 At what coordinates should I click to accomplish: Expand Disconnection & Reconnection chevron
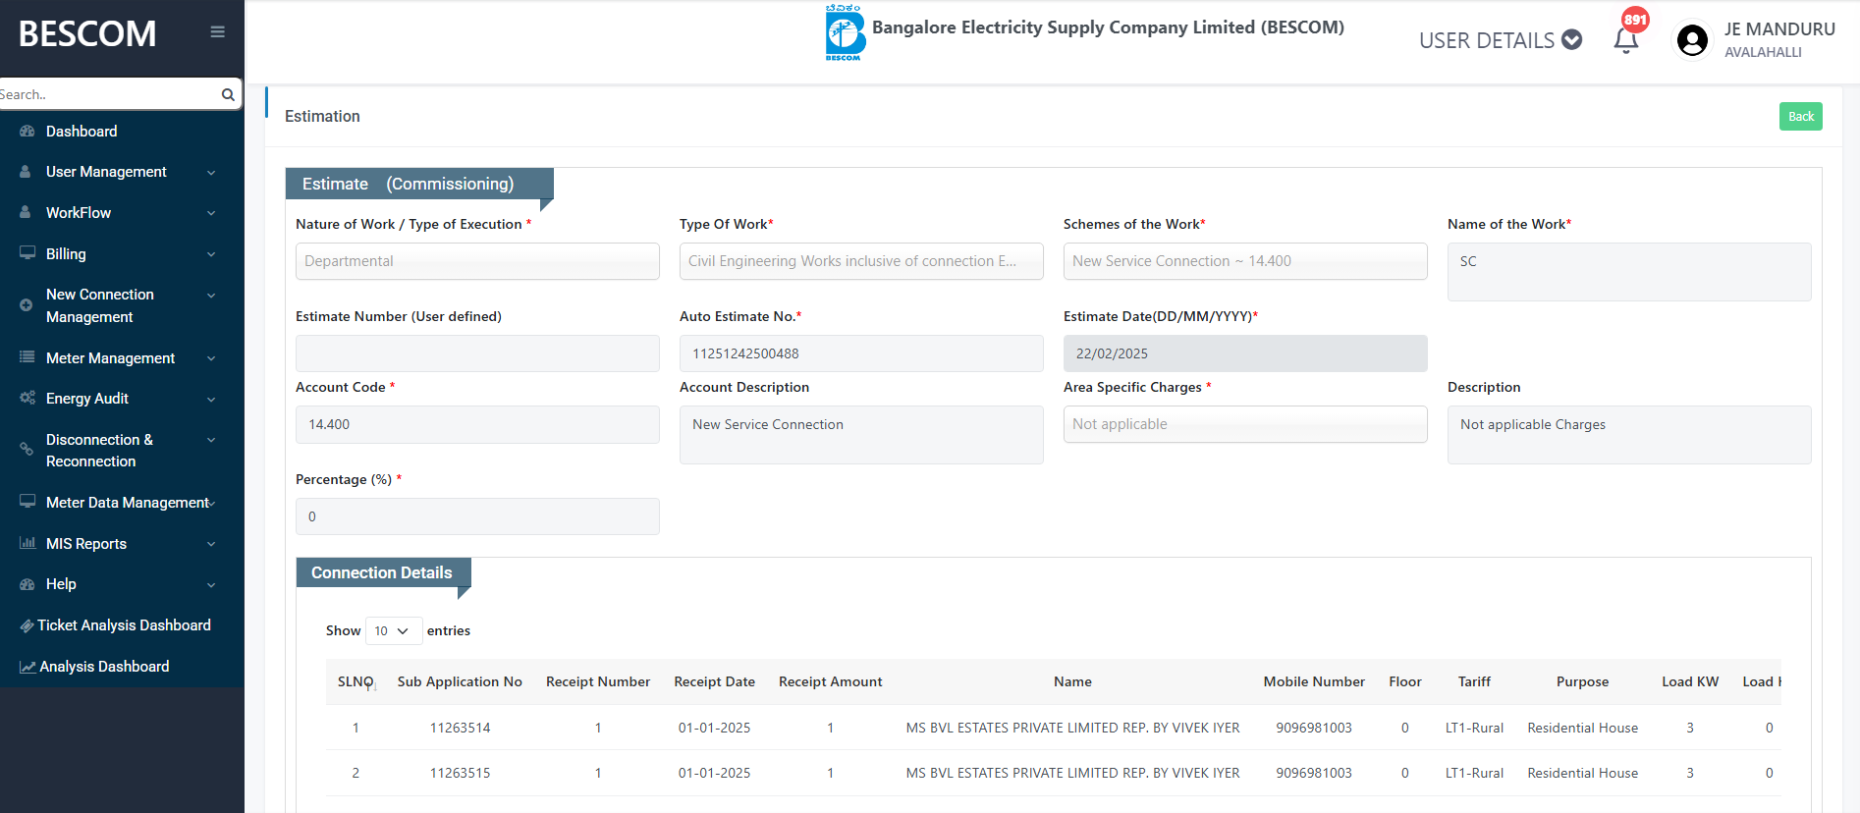point(211,440)
